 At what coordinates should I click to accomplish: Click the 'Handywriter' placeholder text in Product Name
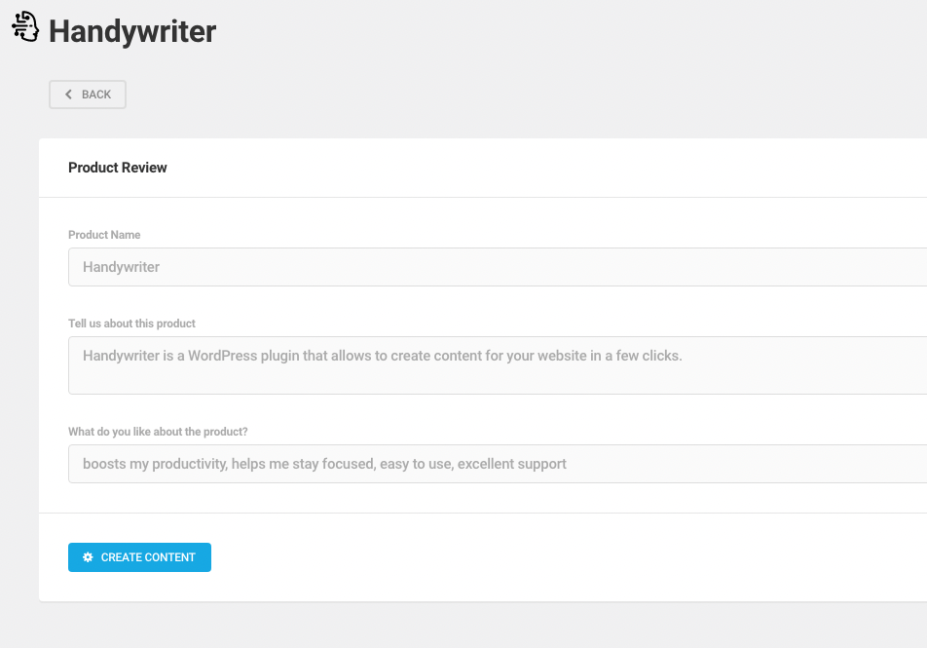pyautogui.click(x=121, y=267)
